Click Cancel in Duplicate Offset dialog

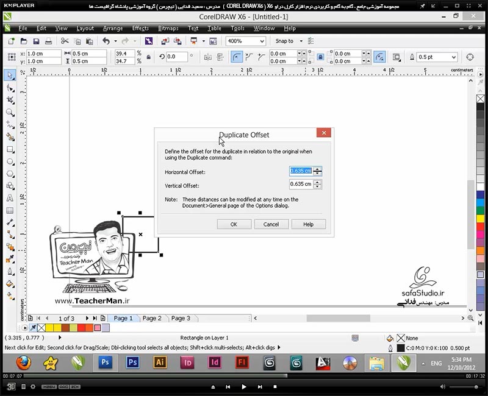click(271, 224)
